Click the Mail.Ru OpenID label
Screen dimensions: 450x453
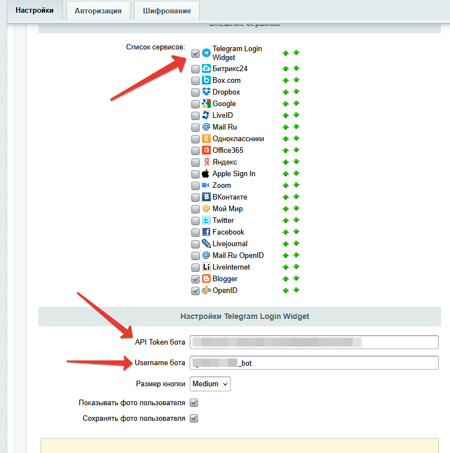click(238, 255)
